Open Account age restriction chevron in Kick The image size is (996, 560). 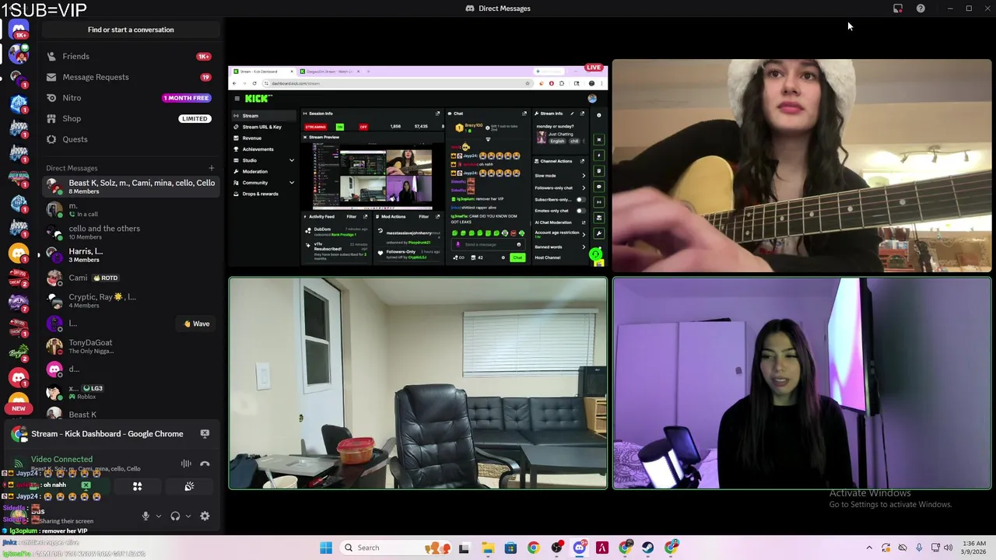[584, 234]
